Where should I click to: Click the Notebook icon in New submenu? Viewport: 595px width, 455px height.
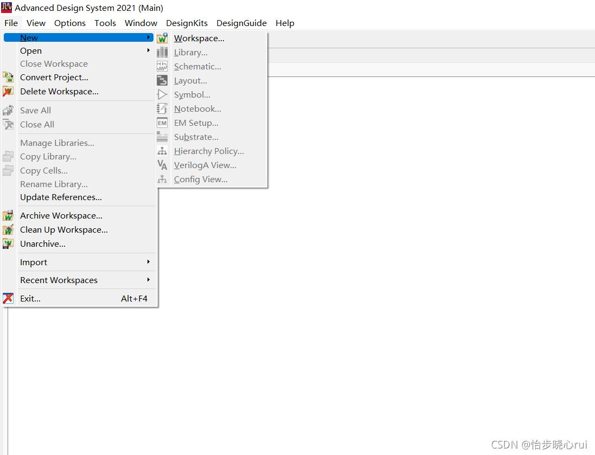click(x=162, y=108)
